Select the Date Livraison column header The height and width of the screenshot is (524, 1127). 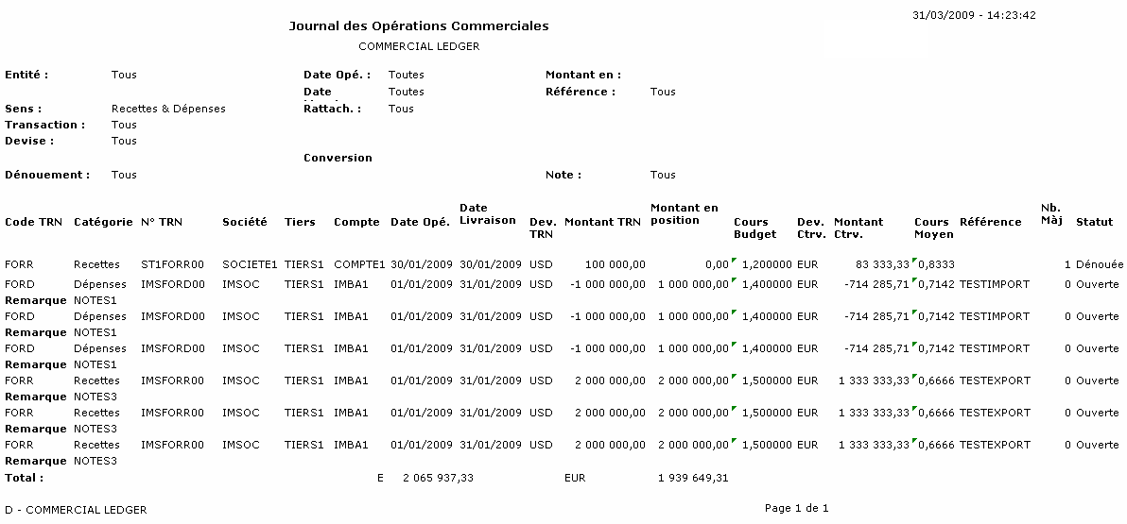[x=488, y=214]
